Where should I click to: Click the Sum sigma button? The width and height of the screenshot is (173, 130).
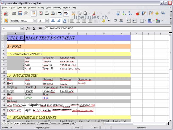[34, 28]
